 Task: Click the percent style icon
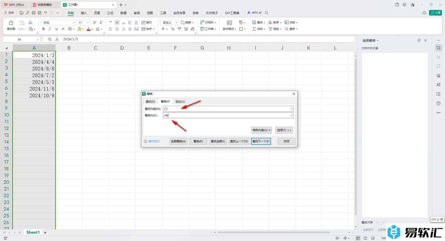pyautogui.click(x=173, y=29)
